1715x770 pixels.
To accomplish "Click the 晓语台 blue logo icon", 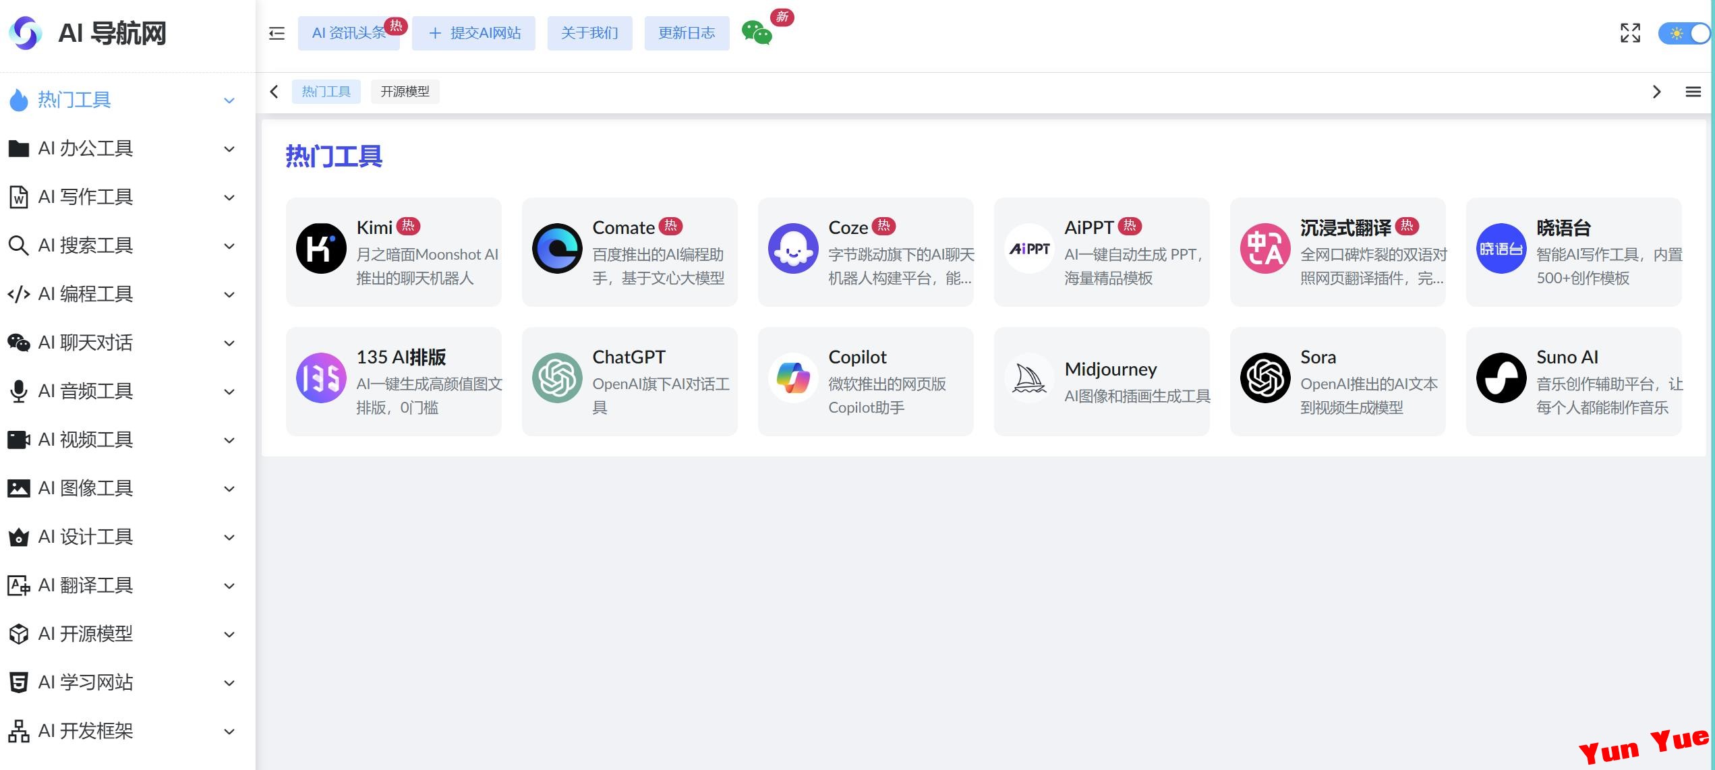I will coord(1501,249).
